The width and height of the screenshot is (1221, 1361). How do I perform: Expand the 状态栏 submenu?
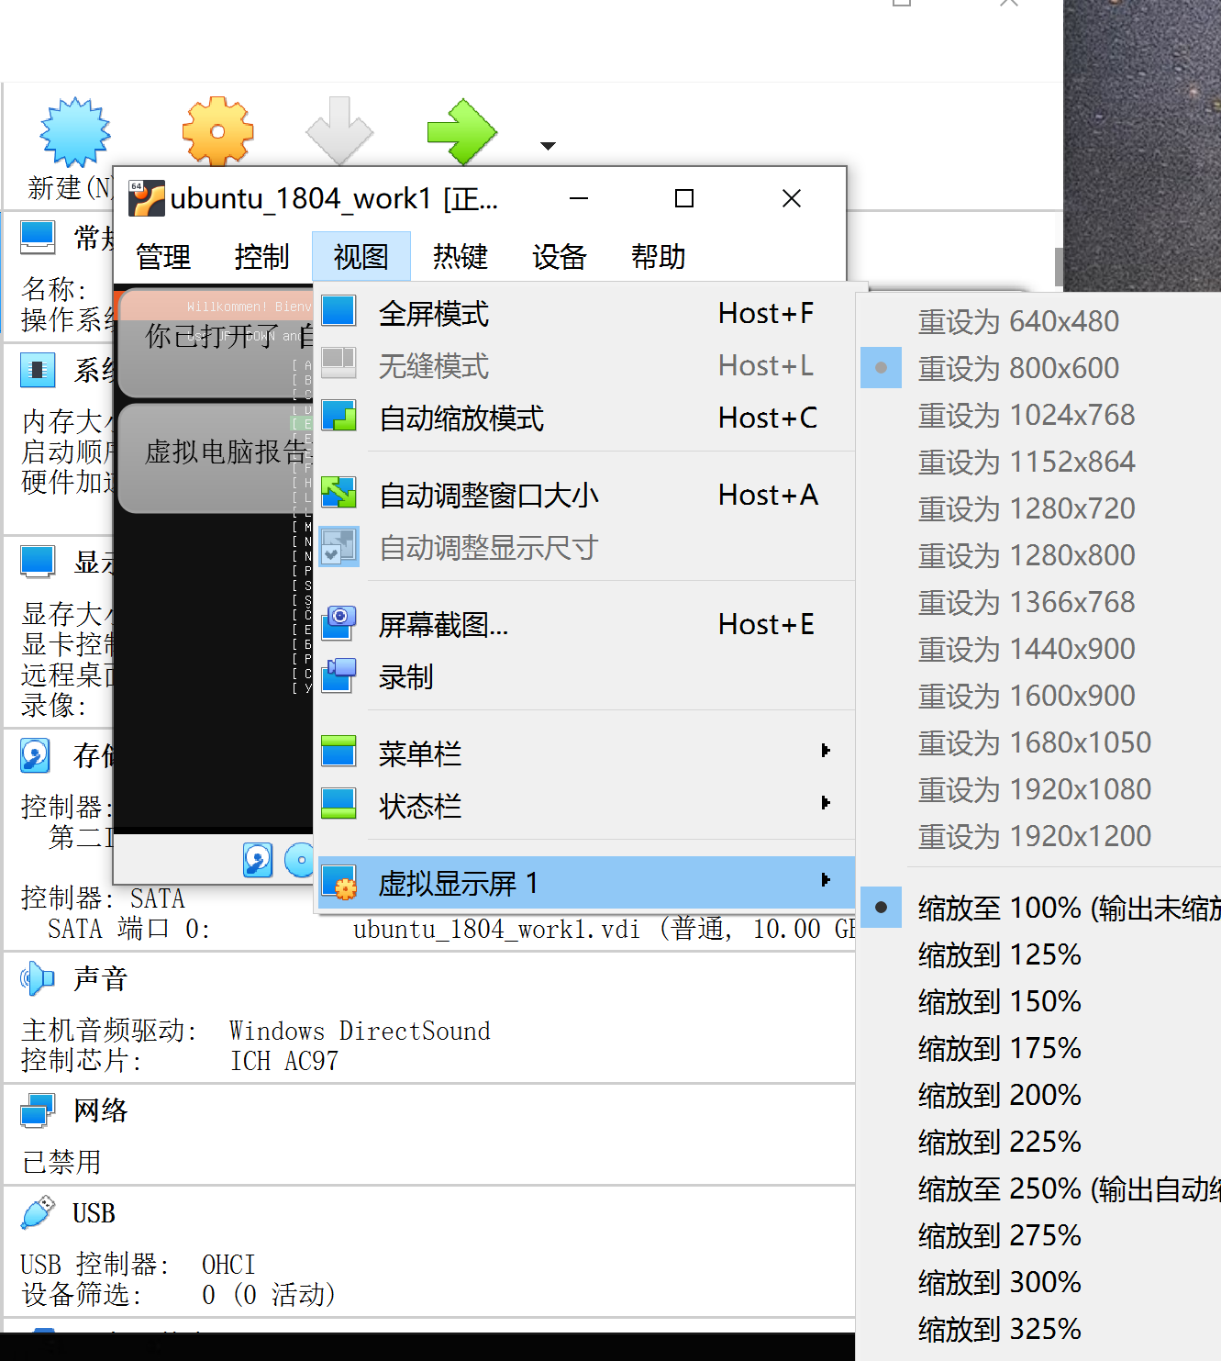tap(585, 806)
